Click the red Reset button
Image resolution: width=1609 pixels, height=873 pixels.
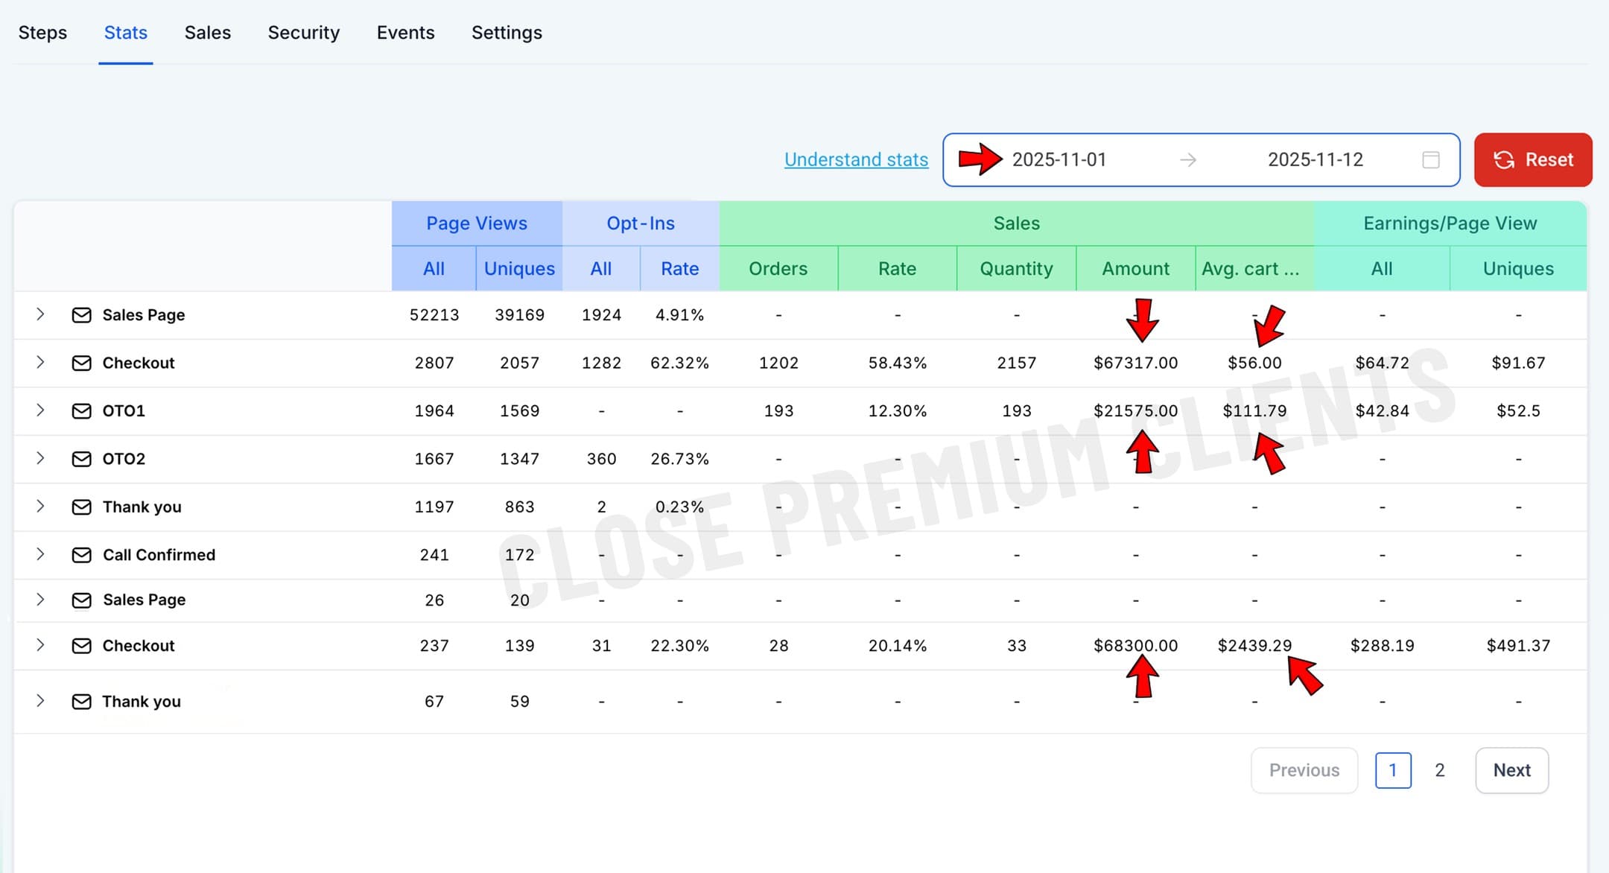1533,159
